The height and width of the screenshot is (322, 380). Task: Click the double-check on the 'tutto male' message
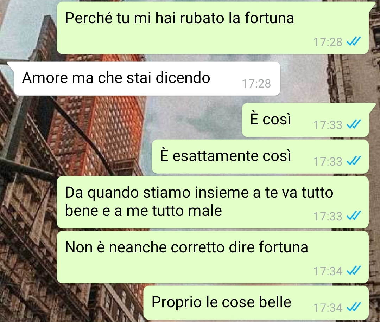point(354,216)
